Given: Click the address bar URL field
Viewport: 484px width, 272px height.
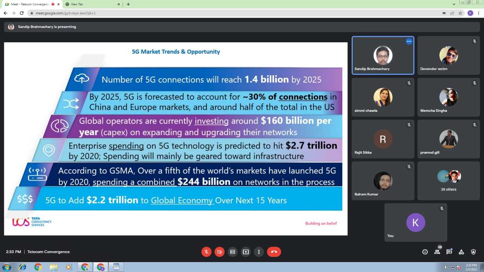Looking at the screenshot, I should tap(227, 13).
